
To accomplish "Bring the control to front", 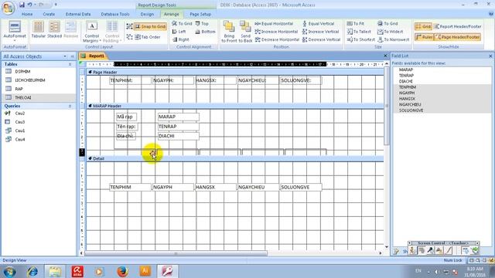I will (x=229, y=32).
